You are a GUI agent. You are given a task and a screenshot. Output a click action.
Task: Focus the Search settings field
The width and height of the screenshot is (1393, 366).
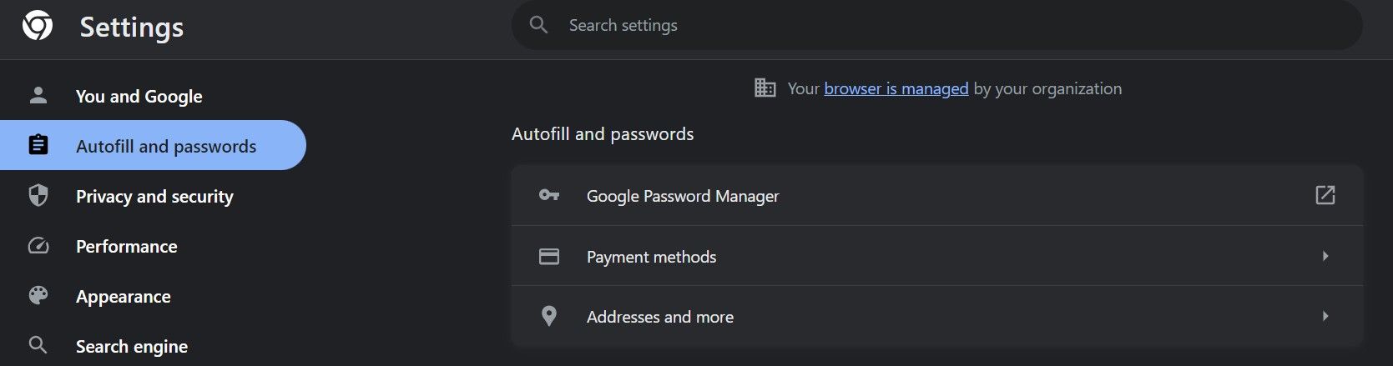[918, 25]
